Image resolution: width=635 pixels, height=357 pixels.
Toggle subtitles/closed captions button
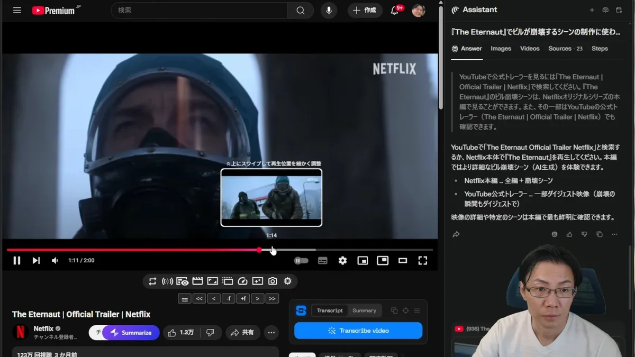pyautogui.click(x=323, y=261)
